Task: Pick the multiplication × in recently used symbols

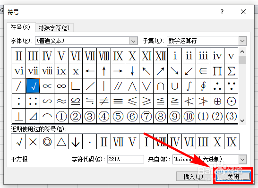Action: (x=33, y=142)
